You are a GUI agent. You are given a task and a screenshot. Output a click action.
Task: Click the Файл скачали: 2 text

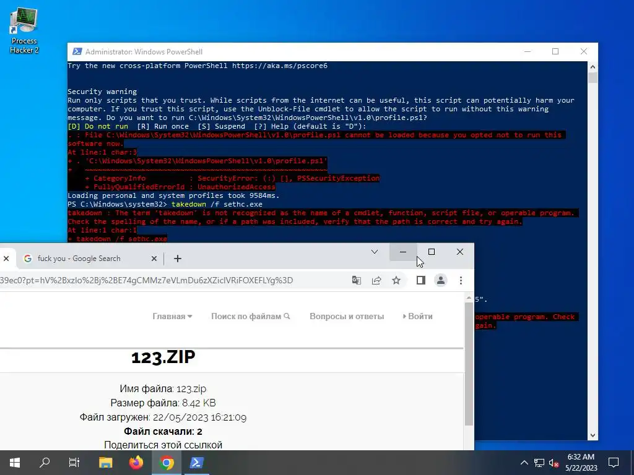click(x=163, y=431)
